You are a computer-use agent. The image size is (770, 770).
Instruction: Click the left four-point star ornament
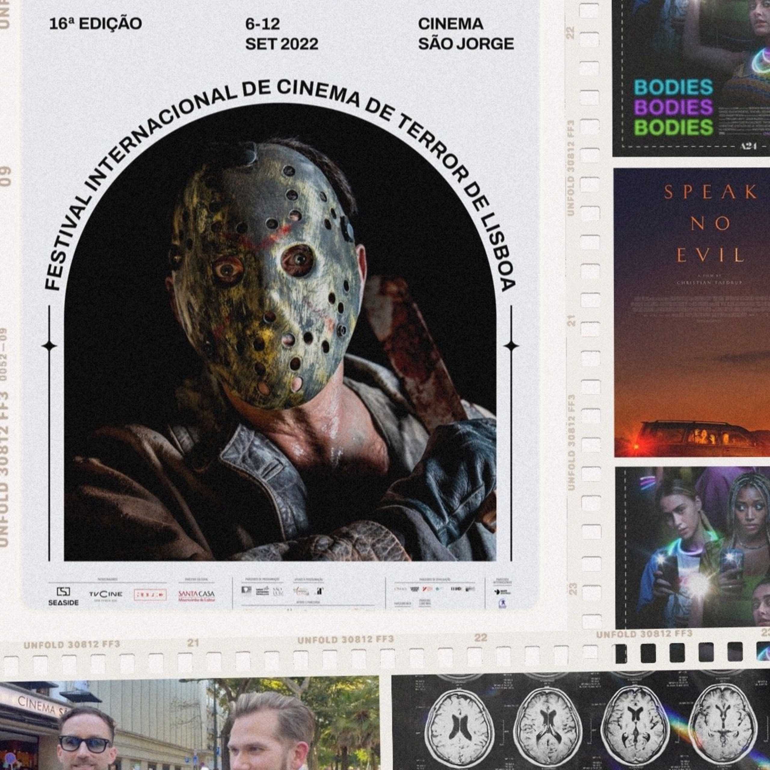(49, 346)
